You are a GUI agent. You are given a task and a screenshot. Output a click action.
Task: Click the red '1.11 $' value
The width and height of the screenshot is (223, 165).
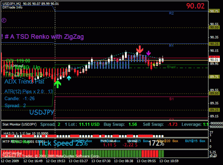coord(110,145)
